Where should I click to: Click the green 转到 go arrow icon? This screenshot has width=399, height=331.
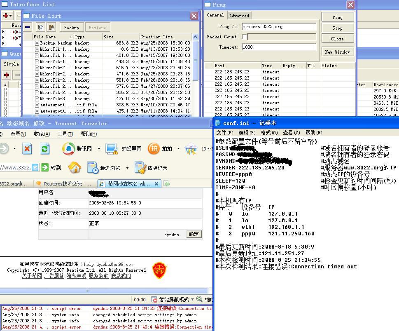click(45, 167)
